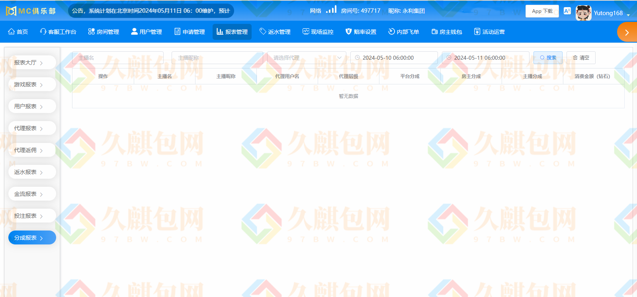This screenshot has height=297, width=637.
Task: Click the 现场监控 monitor icon
Action: pos(306,31)
